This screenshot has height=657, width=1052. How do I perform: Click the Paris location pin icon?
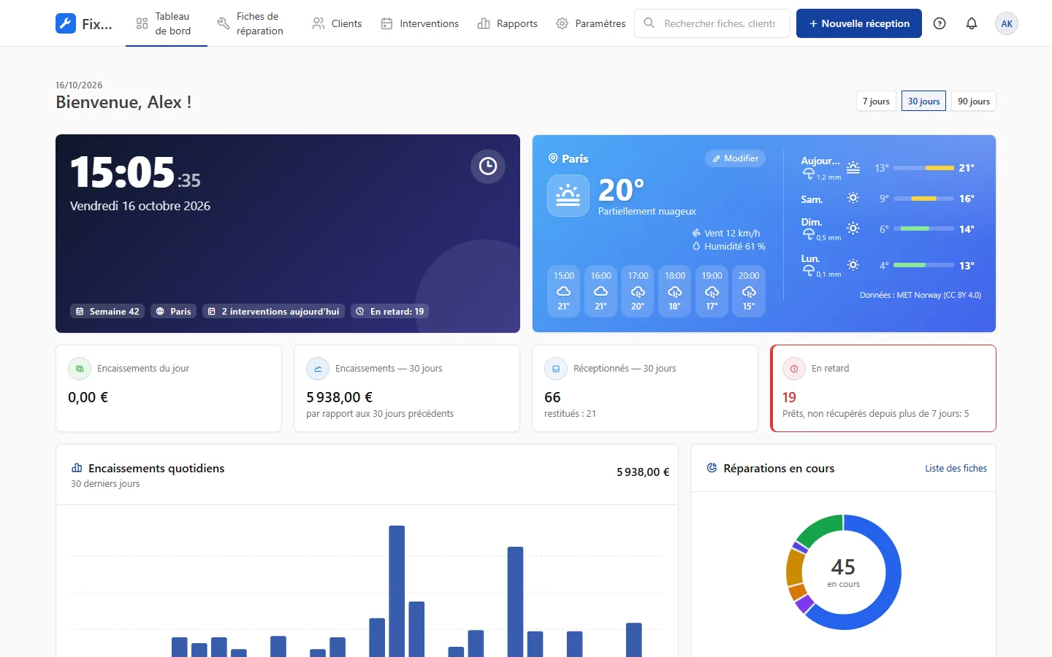(553, 158)
